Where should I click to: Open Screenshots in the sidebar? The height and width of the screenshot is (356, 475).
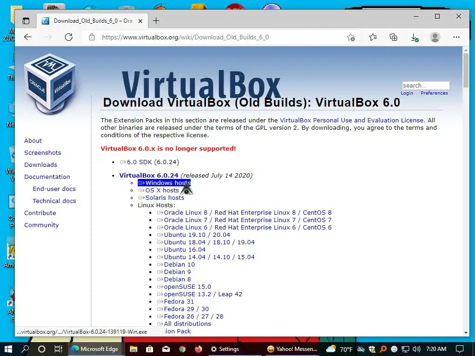[43, 153]
